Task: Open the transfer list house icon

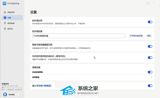Action: click(5, 12)
